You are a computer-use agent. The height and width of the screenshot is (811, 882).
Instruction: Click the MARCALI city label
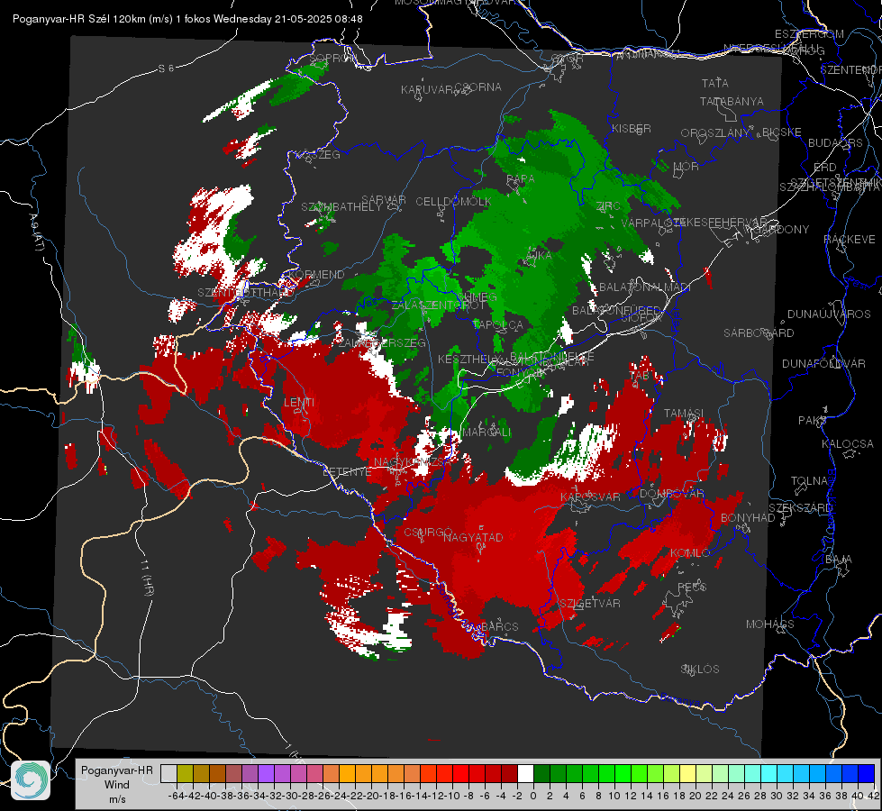[x=486, y=432]
